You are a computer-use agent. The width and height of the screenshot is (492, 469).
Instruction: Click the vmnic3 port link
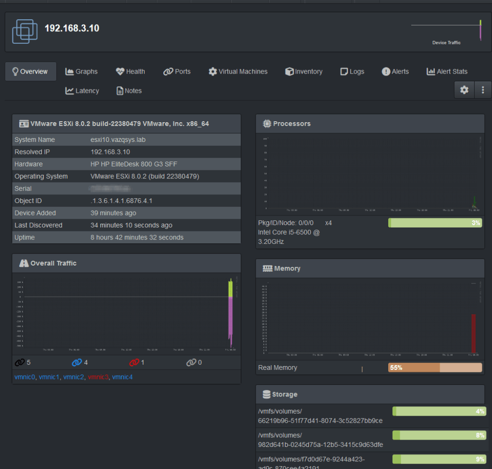98,377
